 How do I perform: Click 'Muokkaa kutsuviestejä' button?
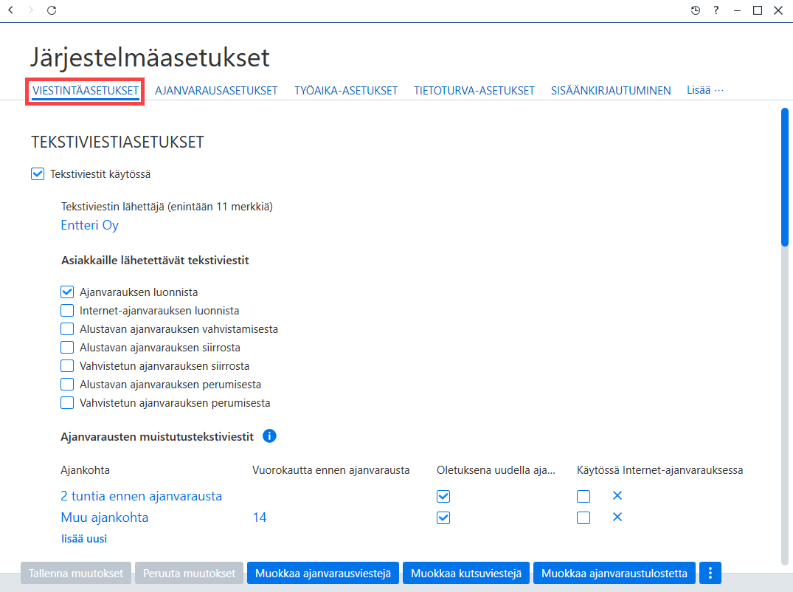[x=466, y=573]
